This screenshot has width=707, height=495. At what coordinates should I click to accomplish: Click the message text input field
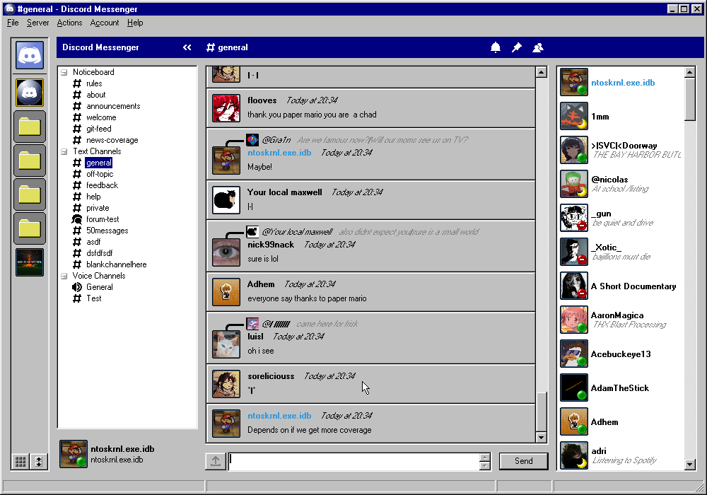[x=354, y=461]
